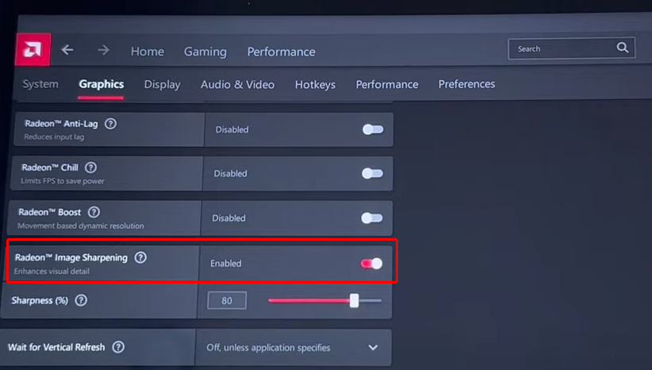Click the Wait for Vertical Refresh label
The image size is (652, 370).
[x=56, y=347]
